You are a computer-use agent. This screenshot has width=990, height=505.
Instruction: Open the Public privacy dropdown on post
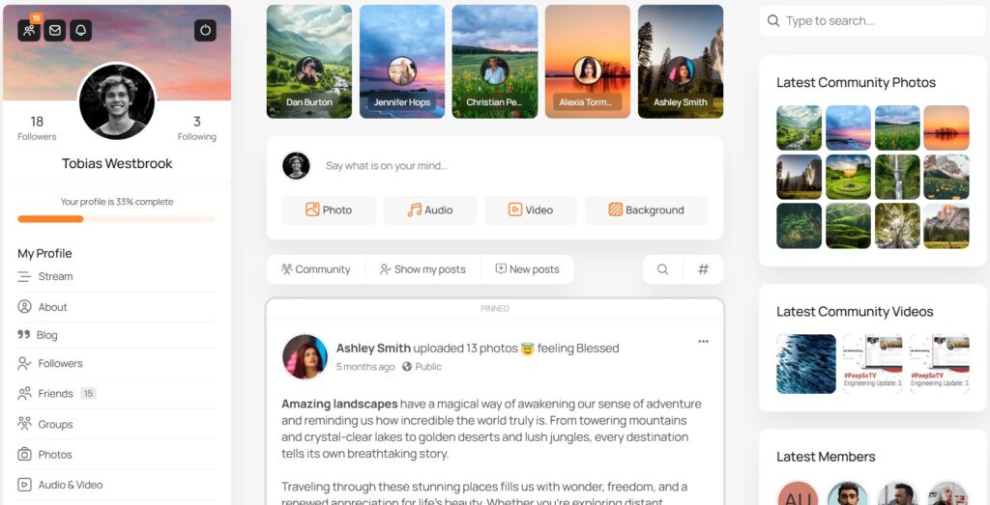tap(422, 366)
